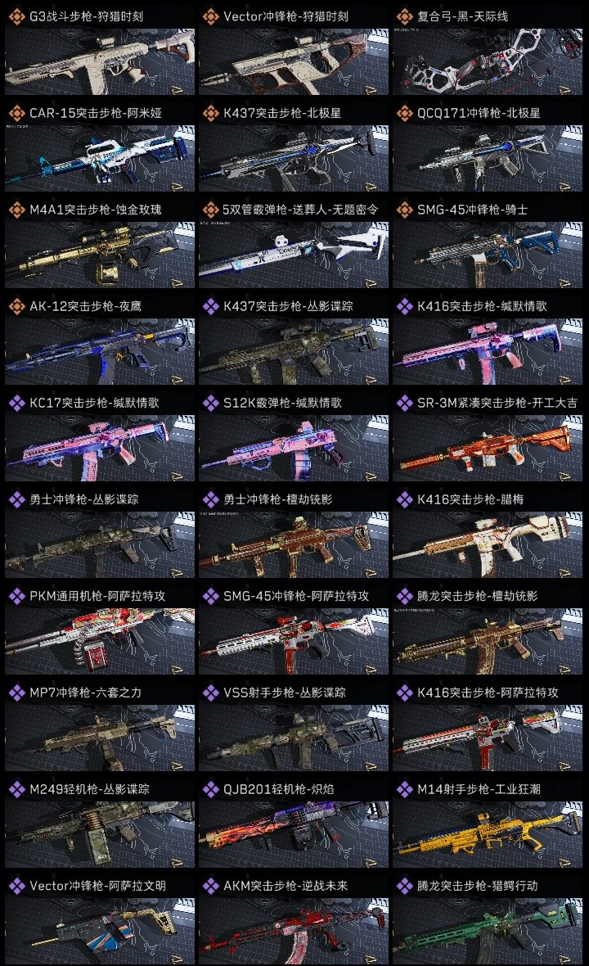This screenshot has height=966, width=589.
Task: Select the K416突击步枪-缄默情歌 pink skin image
Action: pyautogui.click(x=488, y=351)
